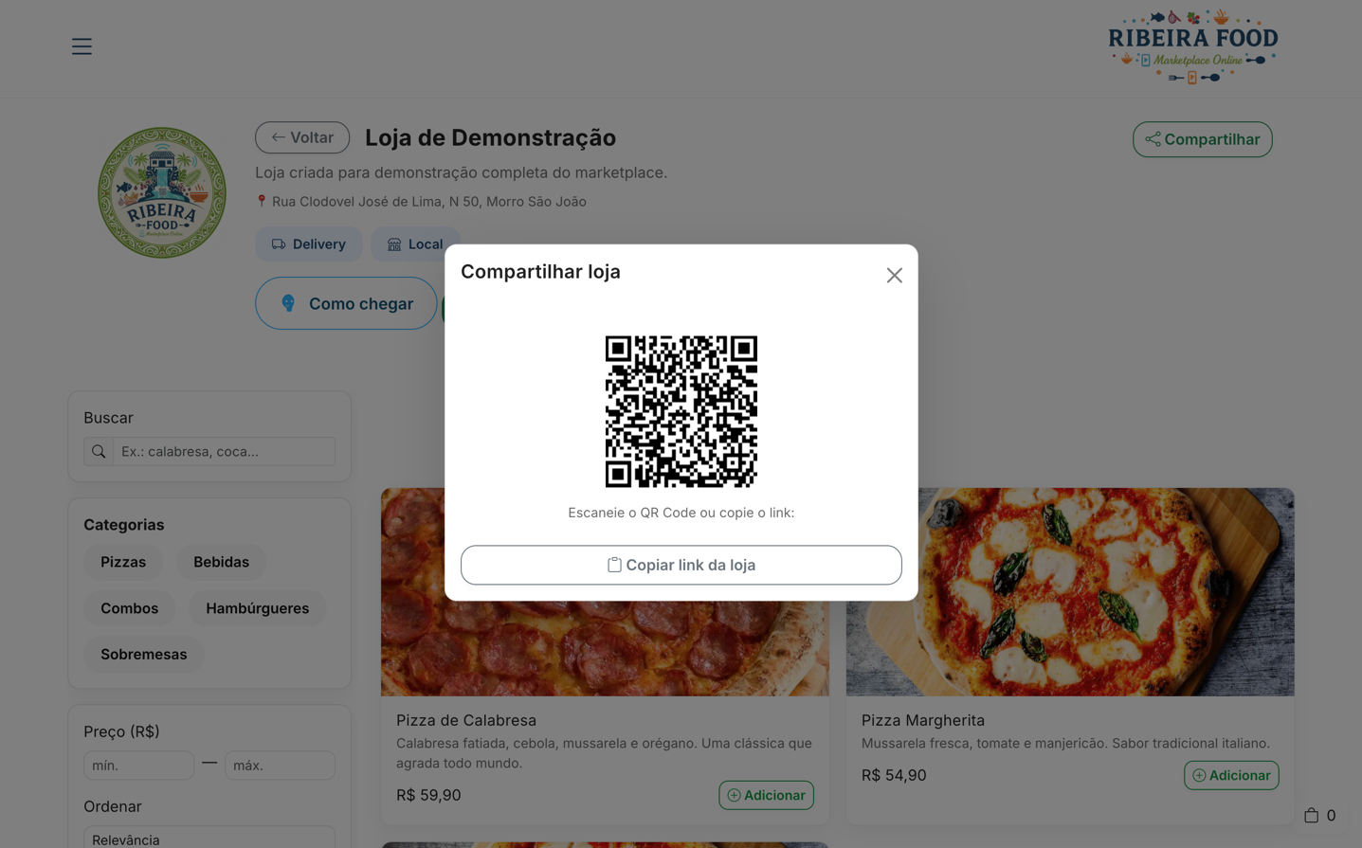Filter by Hambúrgueres category
Screen dimensions: 1362x848
[x=257, y=608]
